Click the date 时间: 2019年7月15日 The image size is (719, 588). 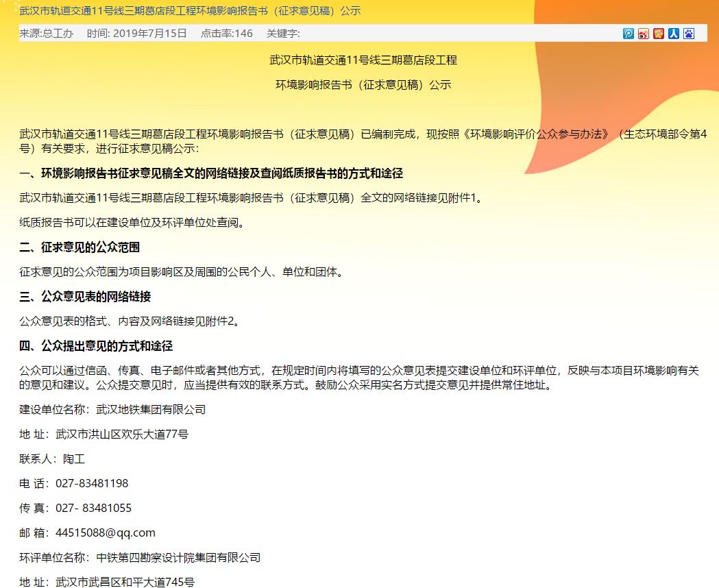136,34
